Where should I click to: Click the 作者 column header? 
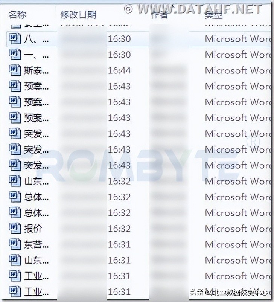point(159,15)
